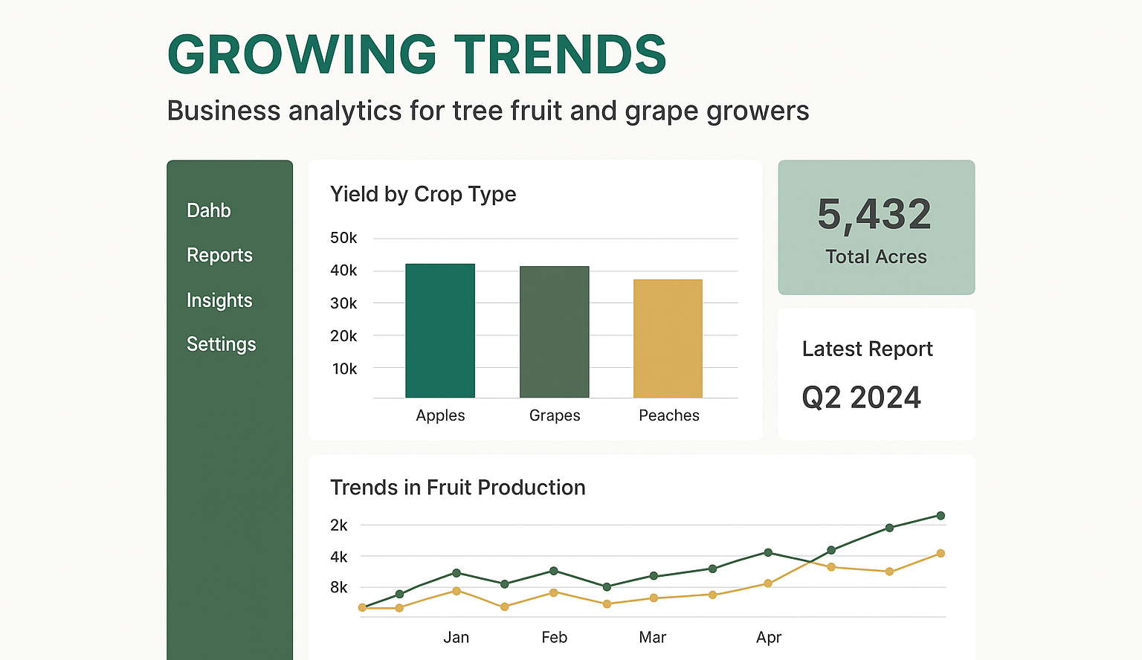Open the 5,432 Total Acres card
The image size is (1142, 660).
[x=876, y=227]
